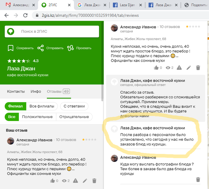The height and width of the screenshot is (189, 209).
Task: Select the Филиал filter toggle
Action: 16,106
